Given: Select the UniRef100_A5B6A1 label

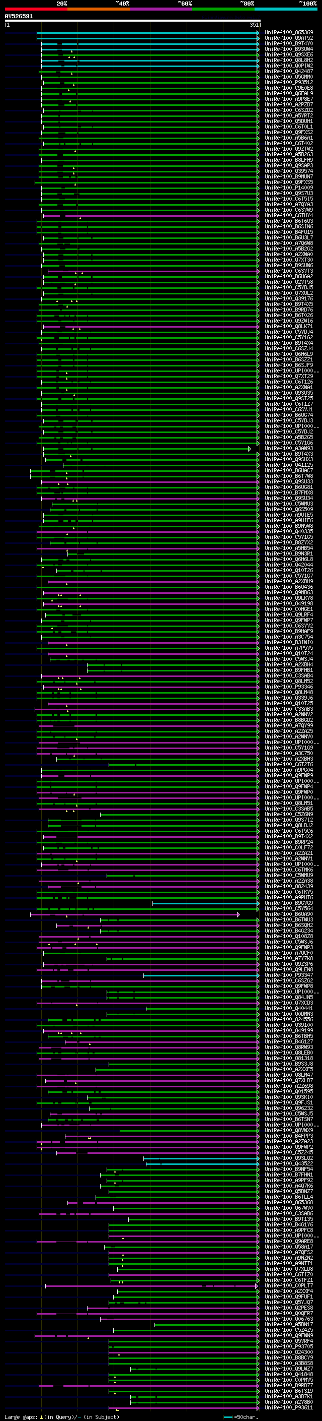Looking at the screenshot, I should tap(288, 138).
